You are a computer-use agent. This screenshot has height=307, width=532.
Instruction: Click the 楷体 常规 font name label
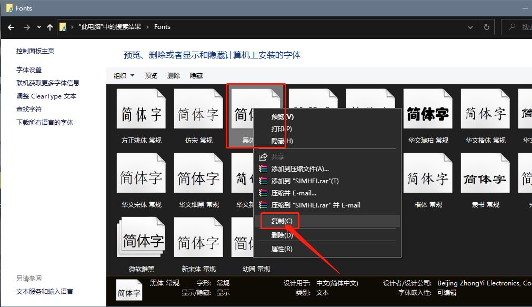pos(428,204)
